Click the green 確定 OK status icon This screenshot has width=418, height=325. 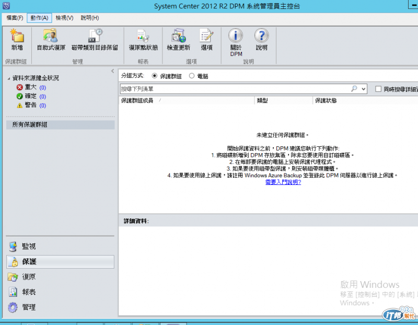click(x=19, y=96)
